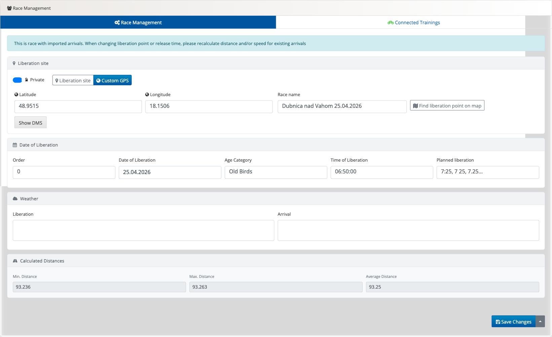Image resolution: width=552 pixels, height=337 pixels.
Task: Select the Custom GPS mode option
Action: point(112,80)
